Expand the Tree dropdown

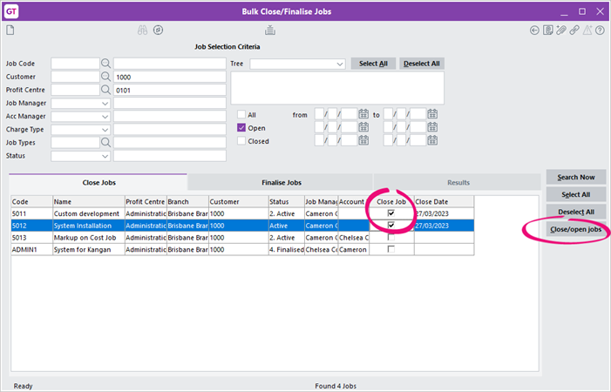pyautogui.click(x=340, y=64)
